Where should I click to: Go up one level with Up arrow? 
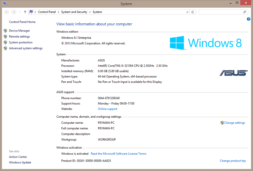(25, 12)
